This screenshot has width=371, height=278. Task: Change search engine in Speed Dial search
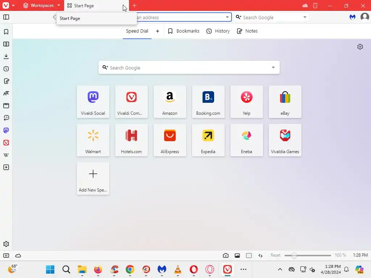(105, 68)
